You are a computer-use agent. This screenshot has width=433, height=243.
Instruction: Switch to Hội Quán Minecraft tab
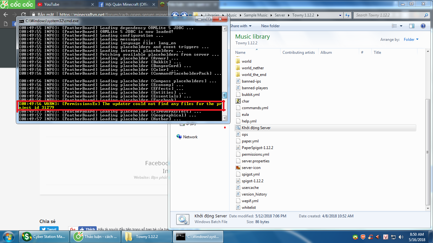pyautogui.click(x=127, y=4)
